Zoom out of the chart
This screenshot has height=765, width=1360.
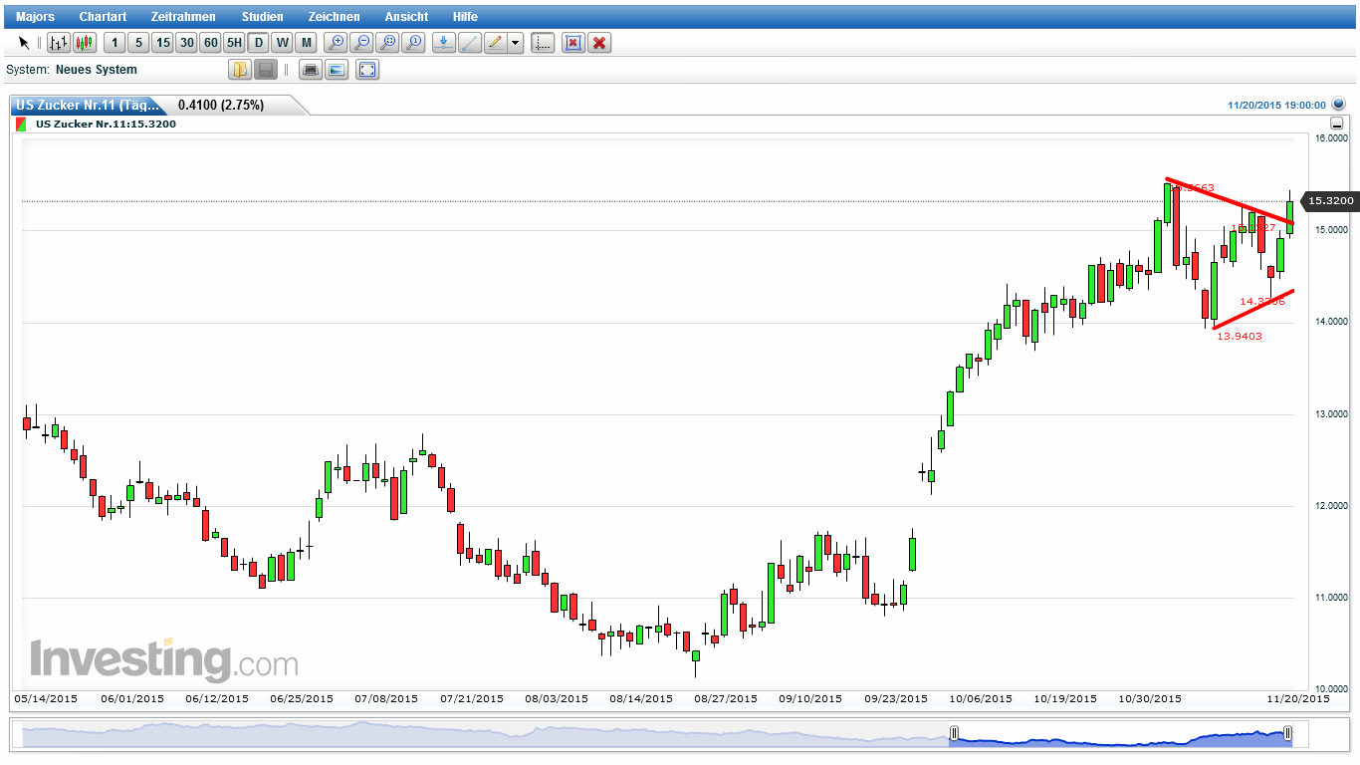(x=361, y=43)
